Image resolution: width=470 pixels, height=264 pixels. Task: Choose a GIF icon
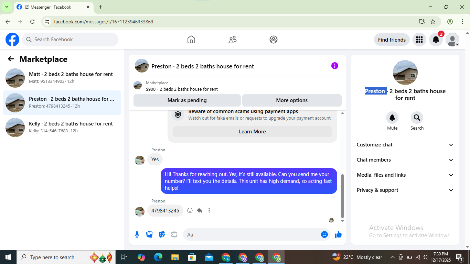[x=174, y=234]
